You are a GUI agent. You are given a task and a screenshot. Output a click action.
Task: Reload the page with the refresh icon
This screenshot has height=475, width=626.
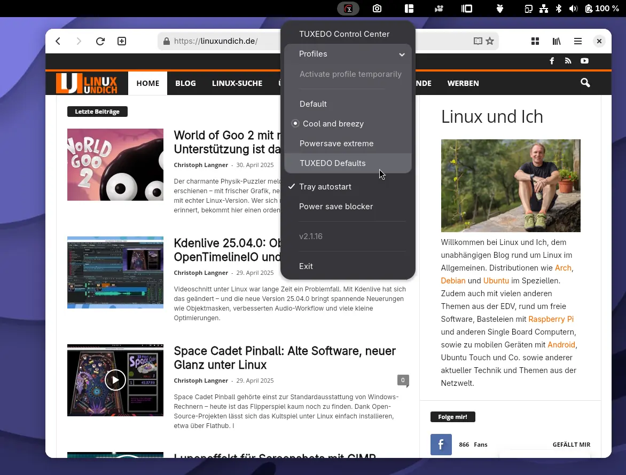(100, 41)
